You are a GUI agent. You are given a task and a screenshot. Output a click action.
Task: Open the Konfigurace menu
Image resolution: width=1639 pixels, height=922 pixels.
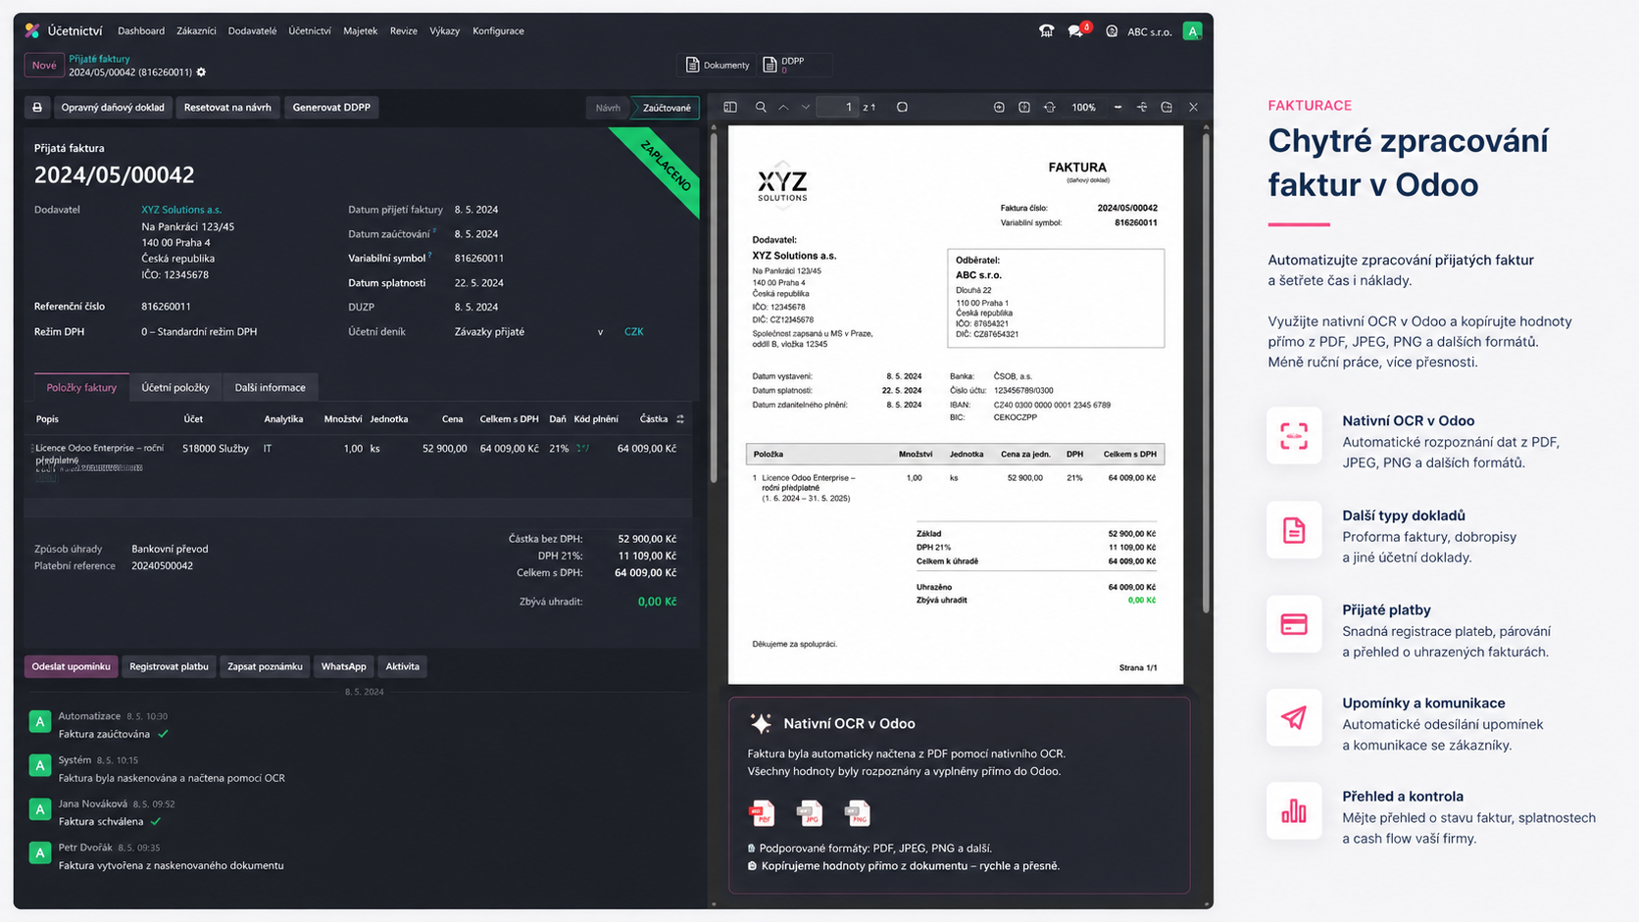point(498,31)
